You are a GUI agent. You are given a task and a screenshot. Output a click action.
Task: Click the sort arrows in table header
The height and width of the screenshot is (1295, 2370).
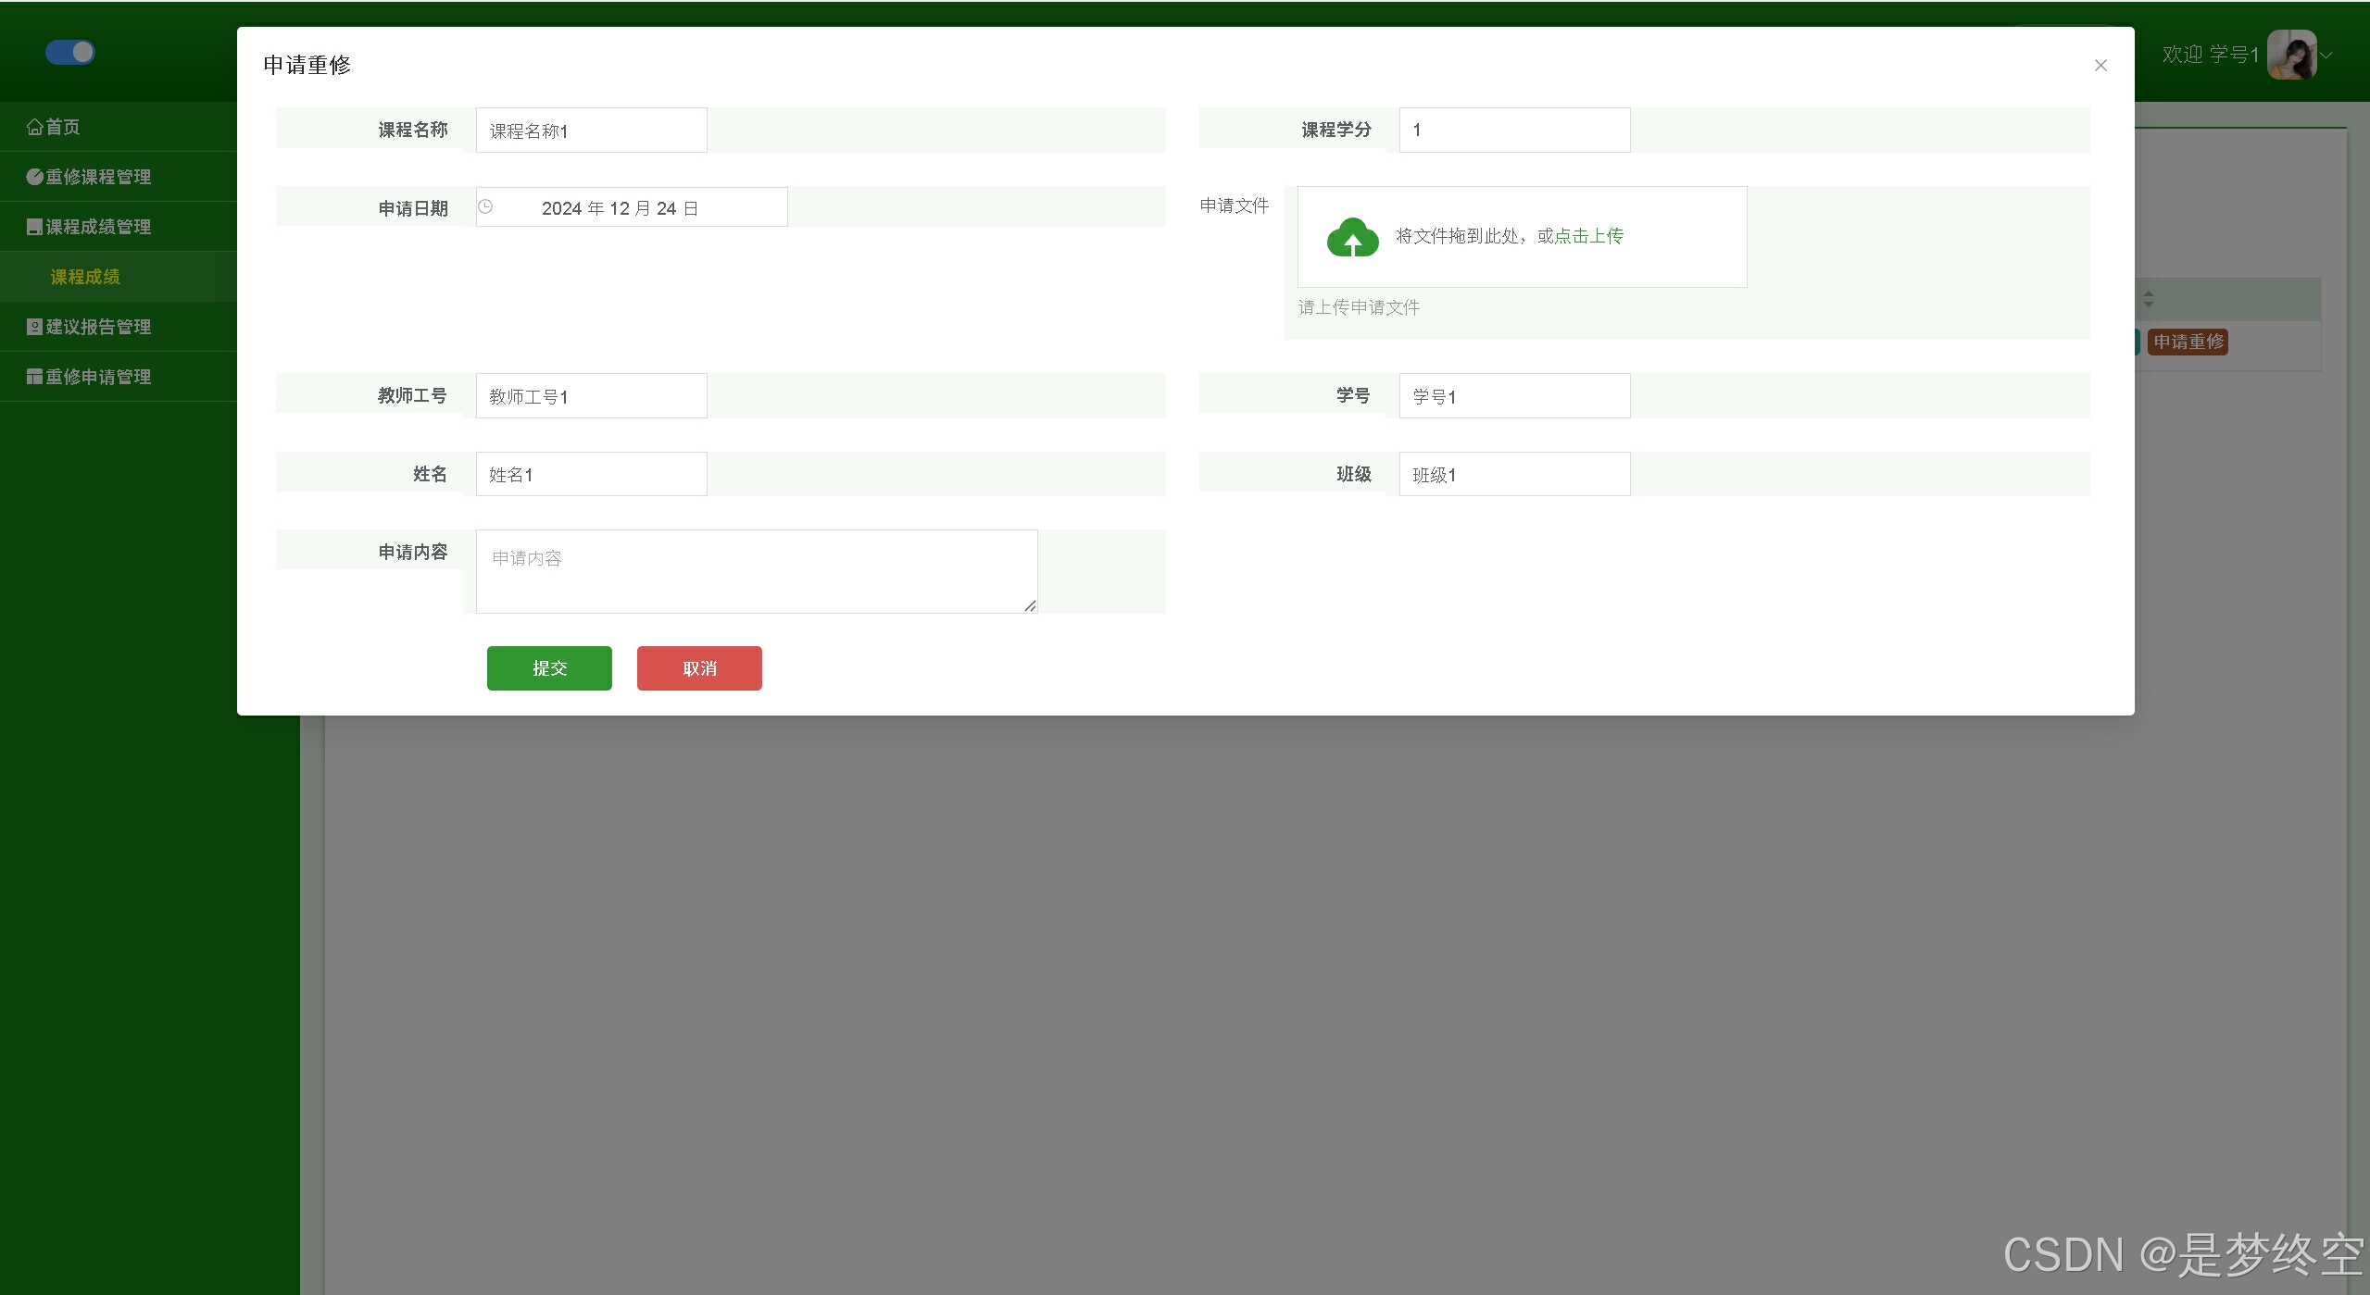(2148, 300)
